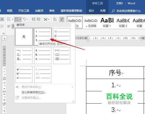This screenshot has height=114, width=145.
Task: Open the 福昕阅读器领鲜版 tab
Action: point(71,11)
